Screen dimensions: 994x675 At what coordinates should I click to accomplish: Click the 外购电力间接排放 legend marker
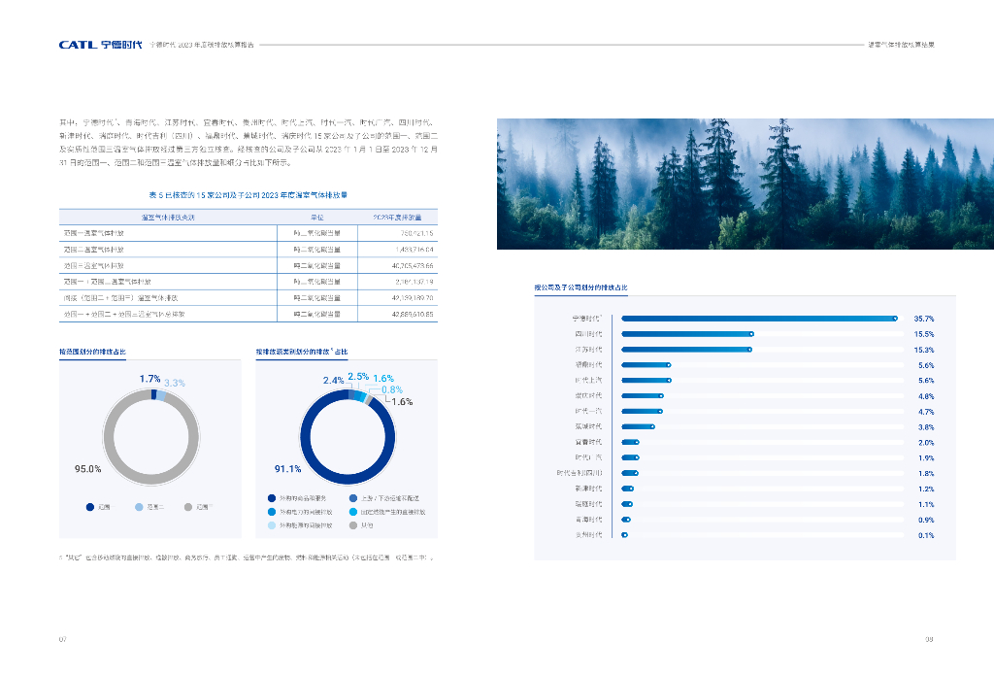272,511
